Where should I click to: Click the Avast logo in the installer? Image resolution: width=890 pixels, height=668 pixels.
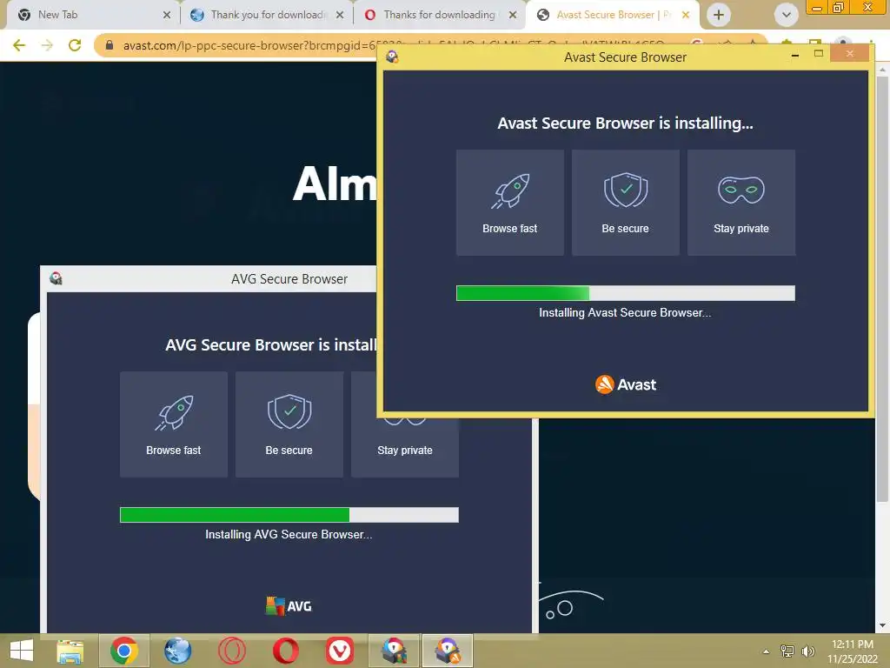[x=626, y=384]
